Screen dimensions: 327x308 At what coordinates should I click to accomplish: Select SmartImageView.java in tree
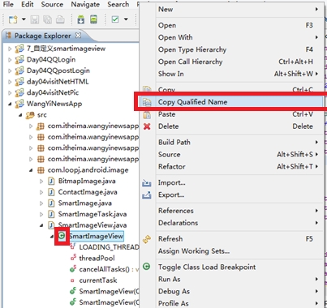93,225
